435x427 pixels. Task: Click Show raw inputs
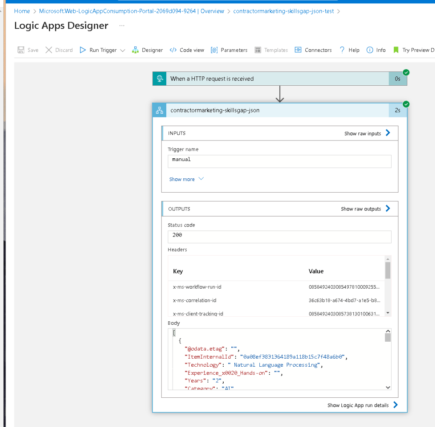pyautogui.click(x=363, y=133)
